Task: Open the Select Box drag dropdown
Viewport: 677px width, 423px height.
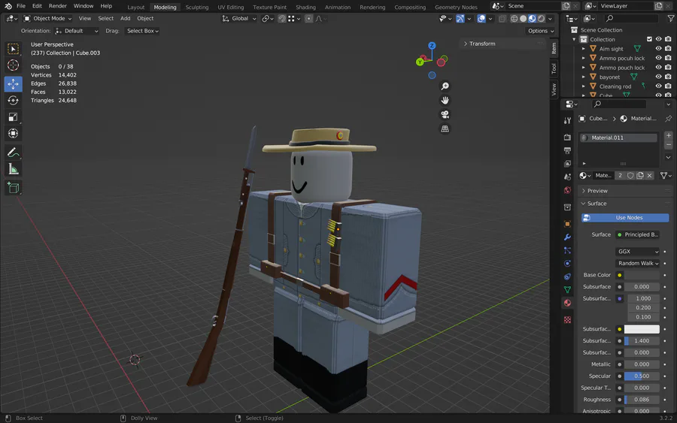Action: [x=142, y=31]
